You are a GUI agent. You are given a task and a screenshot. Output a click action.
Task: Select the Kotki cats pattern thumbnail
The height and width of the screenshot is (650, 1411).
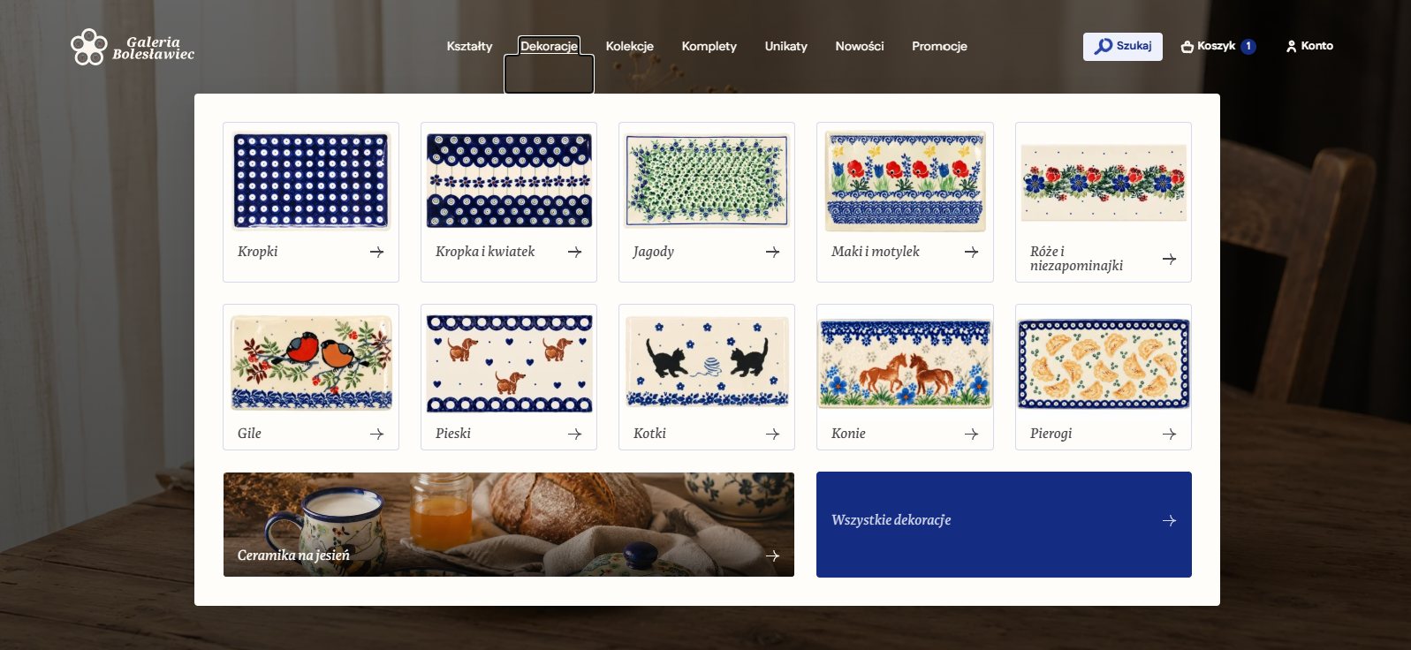(707, 362)
